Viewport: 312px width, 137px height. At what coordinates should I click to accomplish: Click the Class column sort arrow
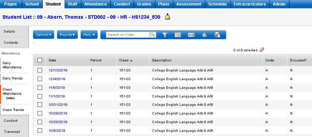pyautogui.click(x=131, y=60)
